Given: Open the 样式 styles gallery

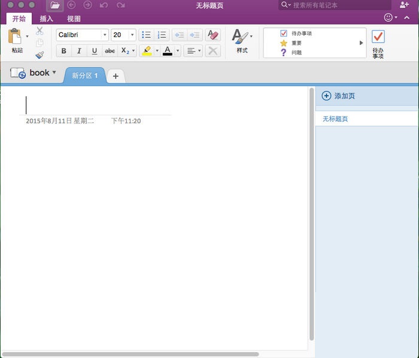Looking at the screenshot, I should pyautogui.click(x=242, y=41).
